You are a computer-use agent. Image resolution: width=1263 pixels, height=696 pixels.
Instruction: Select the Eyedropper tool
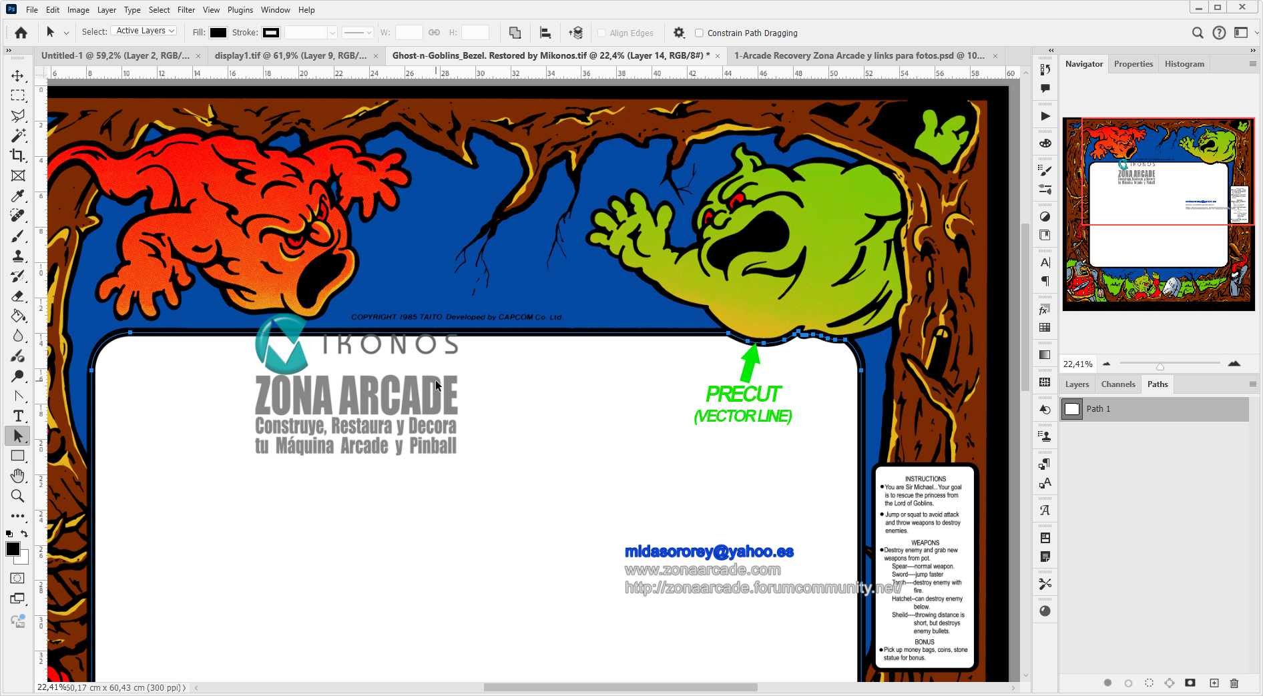click(x=18, y=196)
